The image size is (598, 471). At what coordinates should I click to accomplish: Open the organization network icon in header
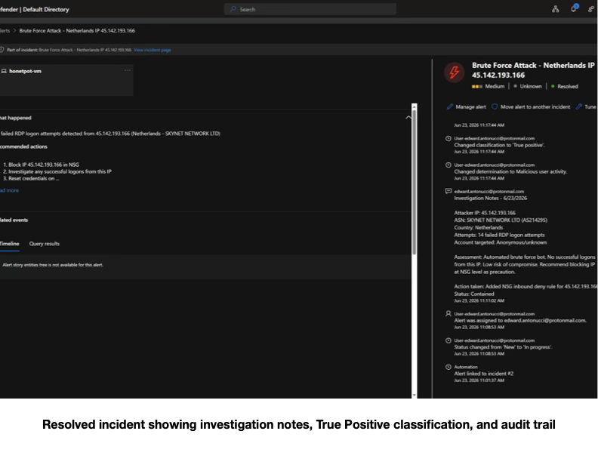pos(555,9)
